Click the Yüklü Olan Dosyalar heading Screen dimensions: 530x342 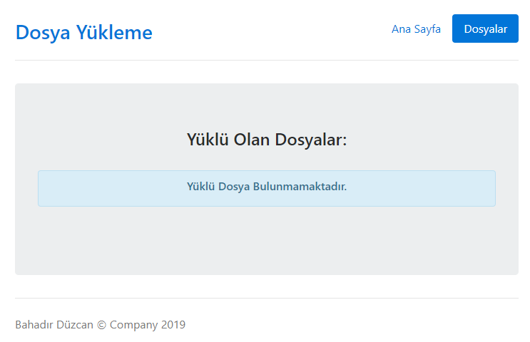[x=266, y=139]
